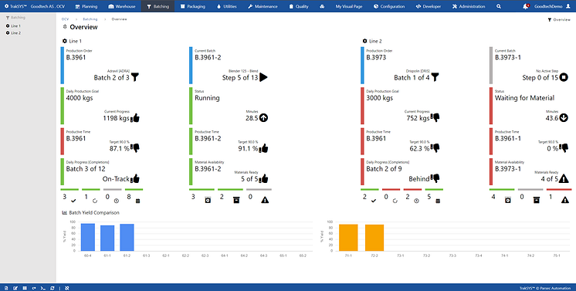
Task: Click the filter icon next to Batch 2 of 3
Action: [135, 77]
